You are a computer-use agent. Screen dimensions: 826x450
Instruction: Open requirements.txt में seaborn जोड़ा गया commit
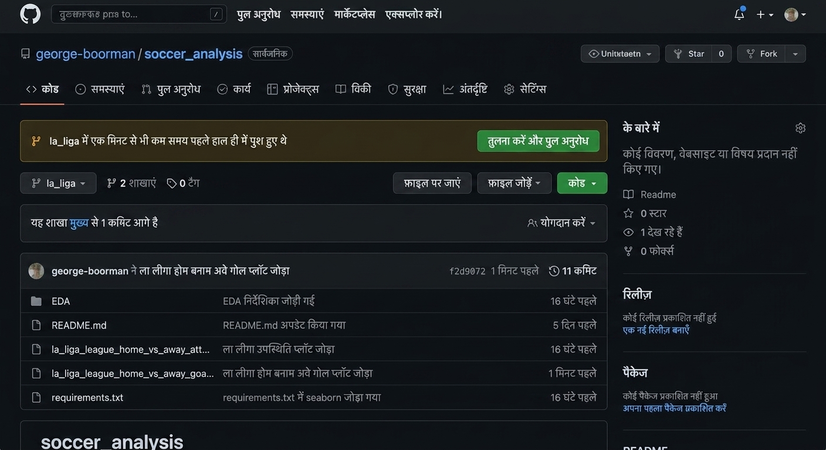(x=302, y=397)
